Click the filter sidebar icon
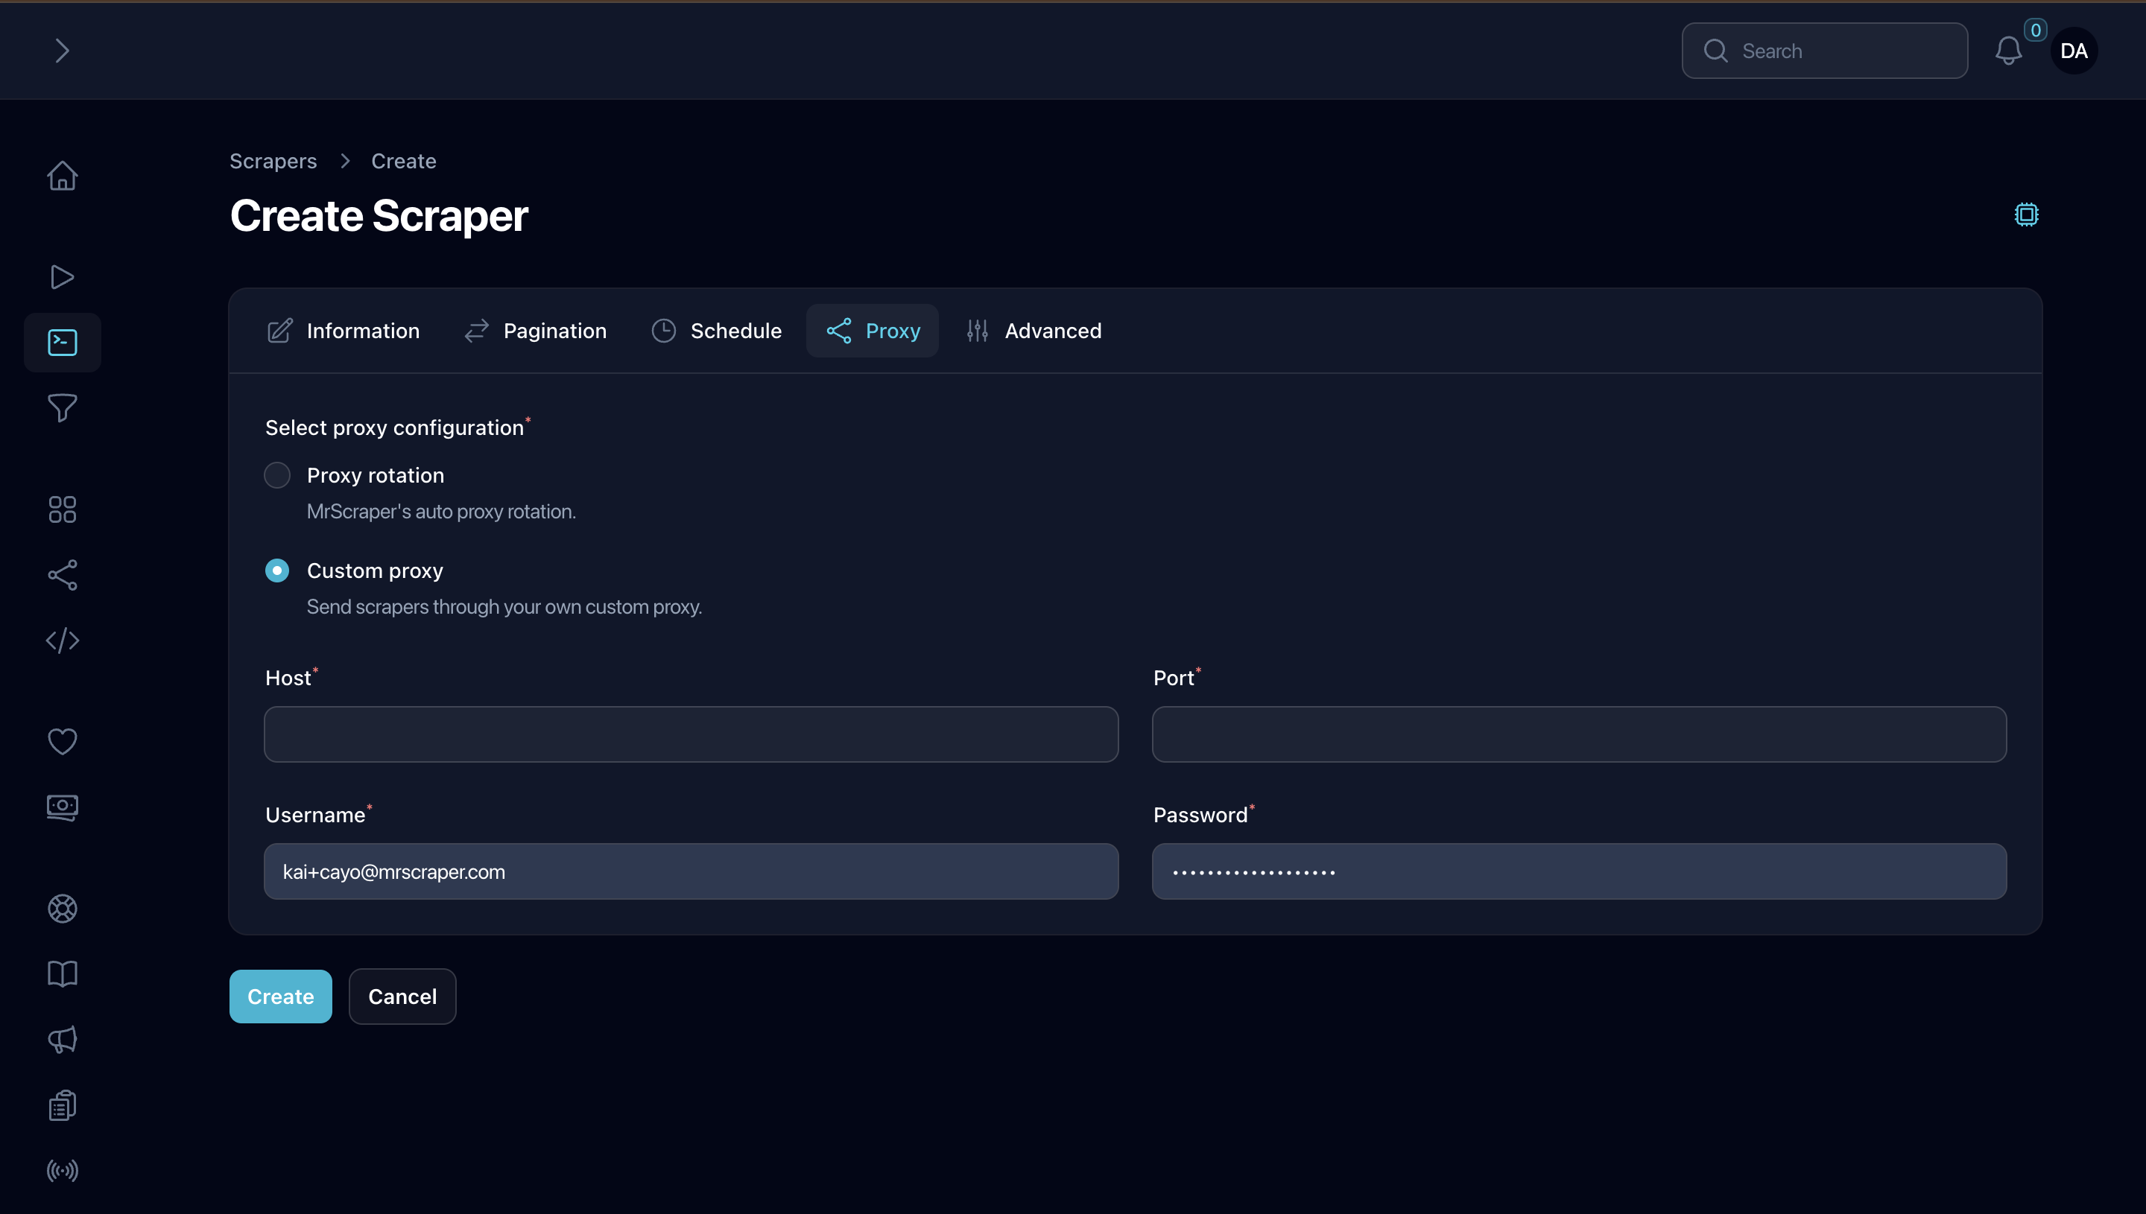Screen dimensions: 2146x1214 [x=62, y=408]
